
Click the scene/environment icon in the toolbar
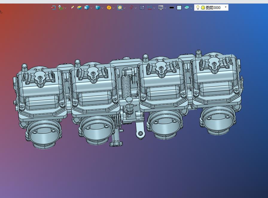point(61,7)
